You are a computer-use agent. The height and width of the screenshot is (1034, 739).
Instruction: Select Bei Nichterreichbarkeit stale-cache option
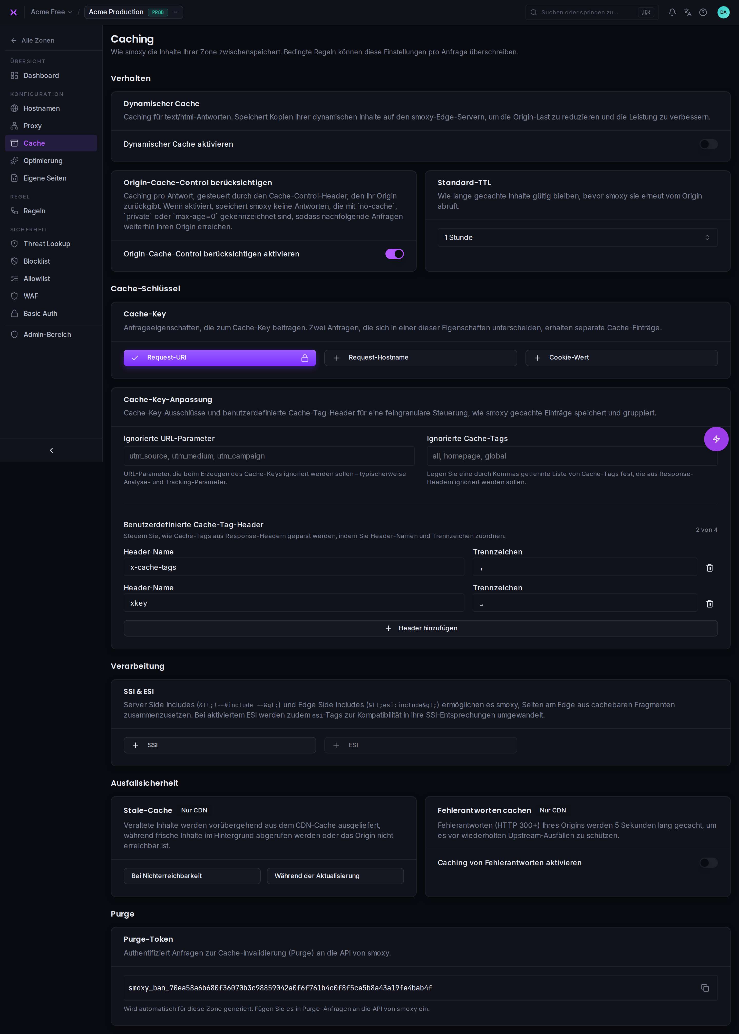click(x=192, y=876)
